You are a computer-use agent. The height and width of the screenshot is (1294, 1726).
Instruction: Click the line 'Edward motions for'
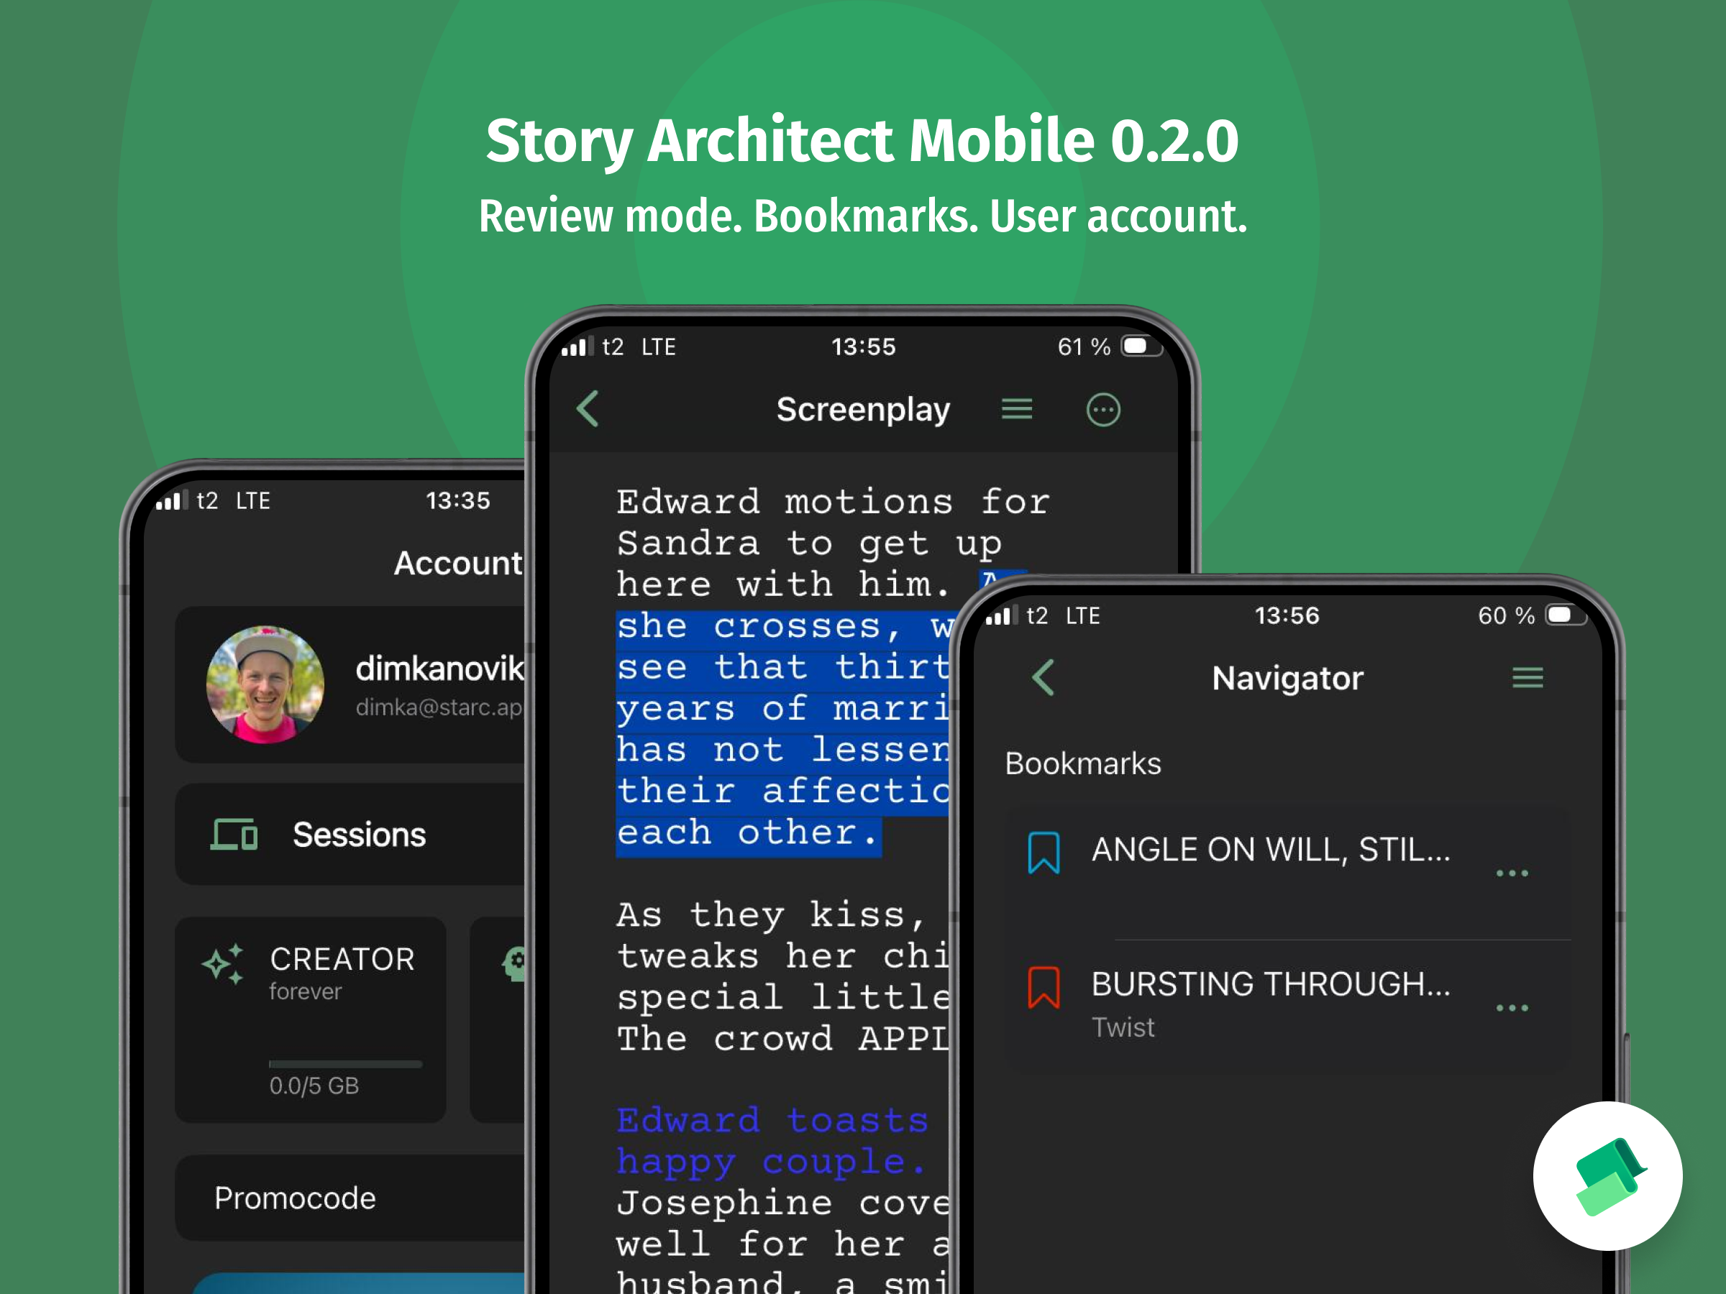(x=834, y=502)
